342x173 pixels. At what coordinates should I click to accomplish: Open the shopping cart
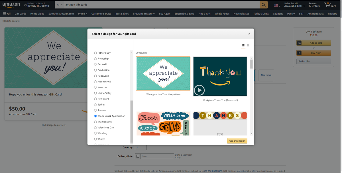coord(330,5)
